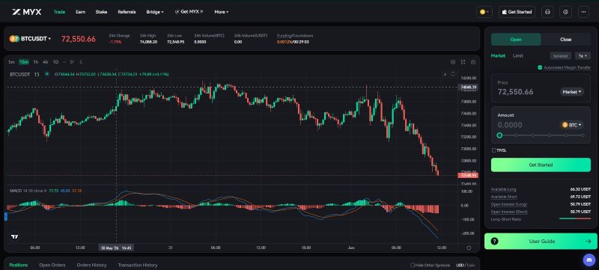The height and width of the screenshot is (270, 599).
Task: Click the top Get Started wallet button
Action: pyautogui.click(x=517, y=12)
